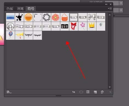Select the orange handbag symbol

[65, 17]
